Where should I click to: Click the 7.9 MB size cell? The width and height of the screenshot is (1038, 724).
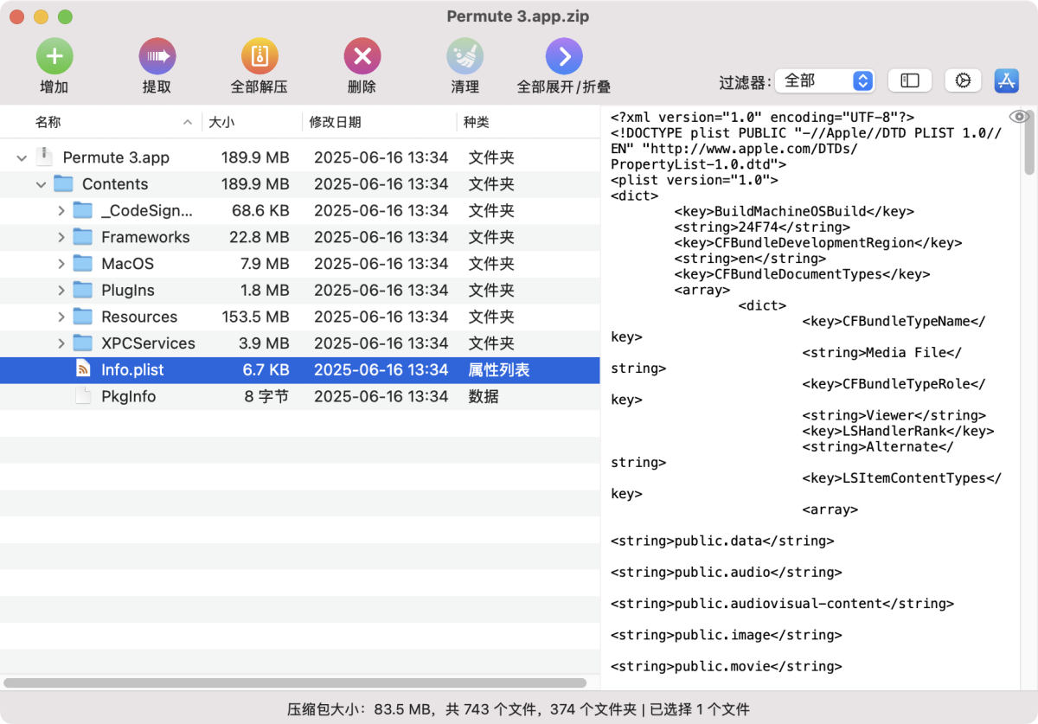[265, 264]
